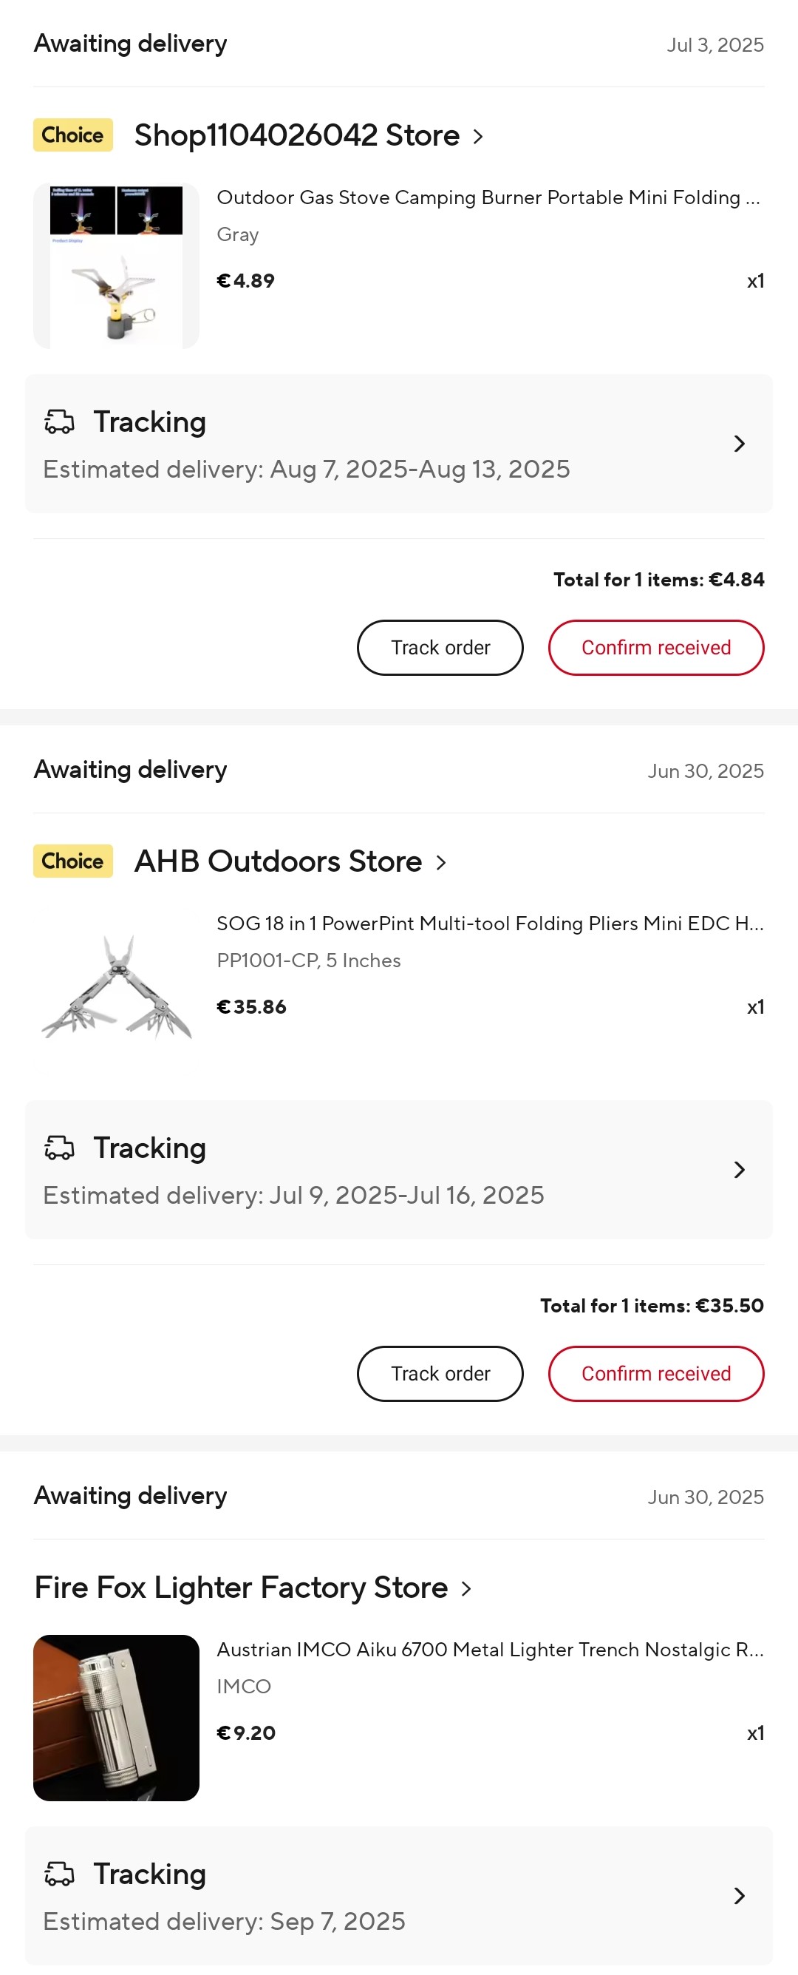Expand tracking for the Sep 7, 2025 delivery
Screen dimensions: 798x1975
point(399,1896)
